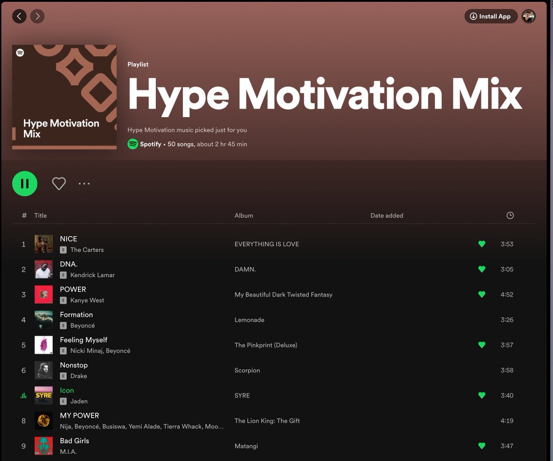Click the track number 4 for Formation
The height and width of the screenshot is (461, 553).
24,320
